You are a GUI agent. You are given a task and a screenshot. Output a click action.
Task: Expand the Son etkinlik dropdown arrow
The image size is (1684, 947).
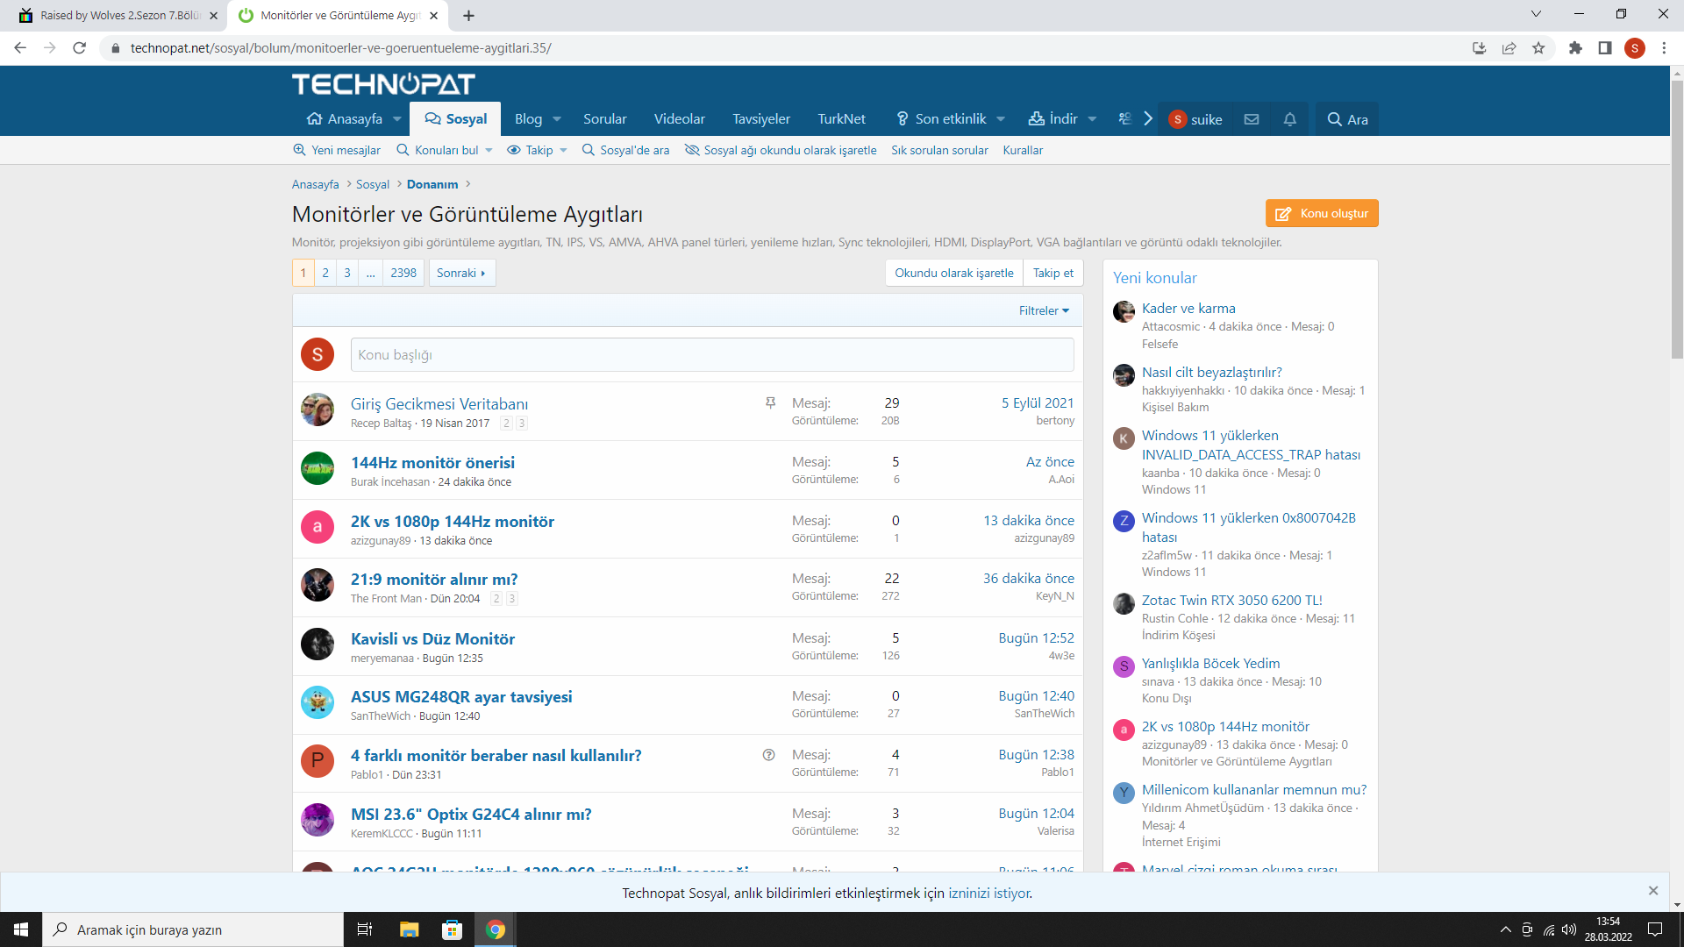click(x=1001, y=119)
